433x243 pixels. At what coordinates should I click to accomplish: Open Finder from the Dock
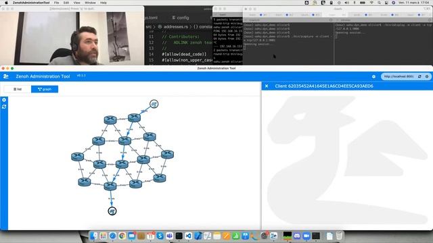point(94,236)
